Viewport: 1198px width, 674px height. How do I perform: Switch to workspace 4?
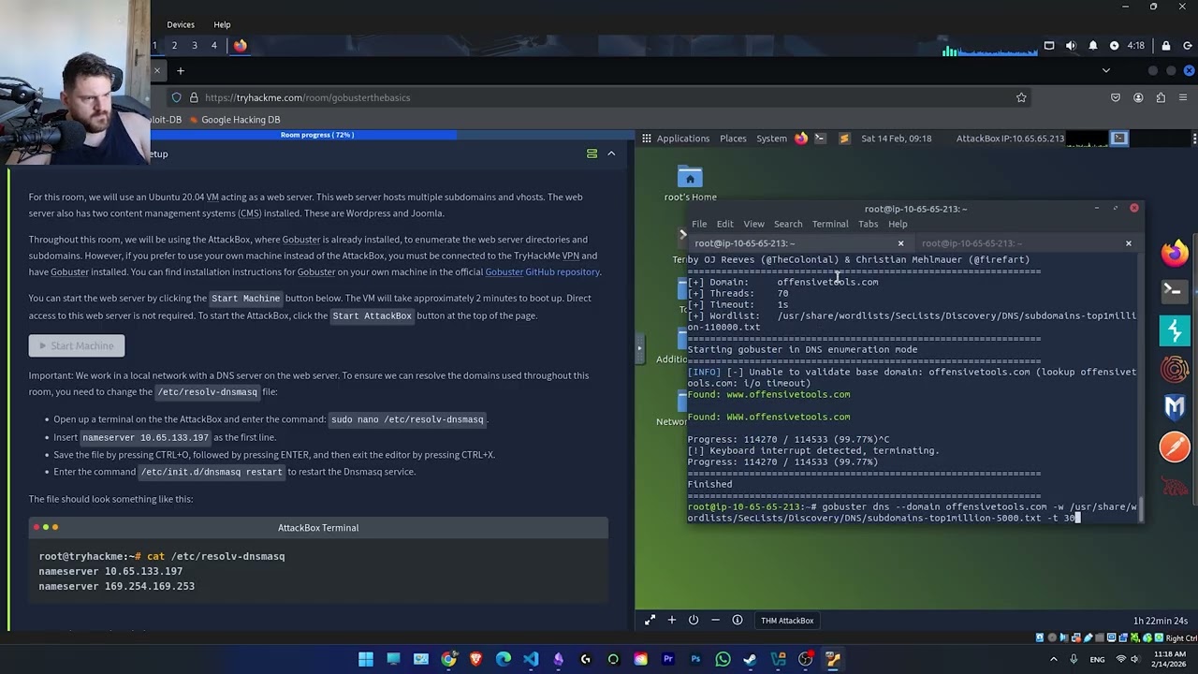[213, 45]
